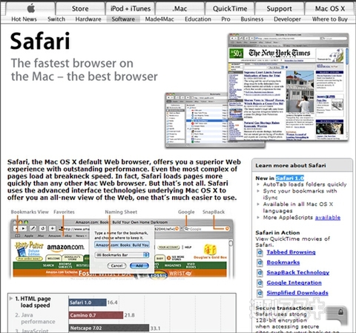Open the Bookmarks movie link

pyautogui.click(x=283, y=262)
